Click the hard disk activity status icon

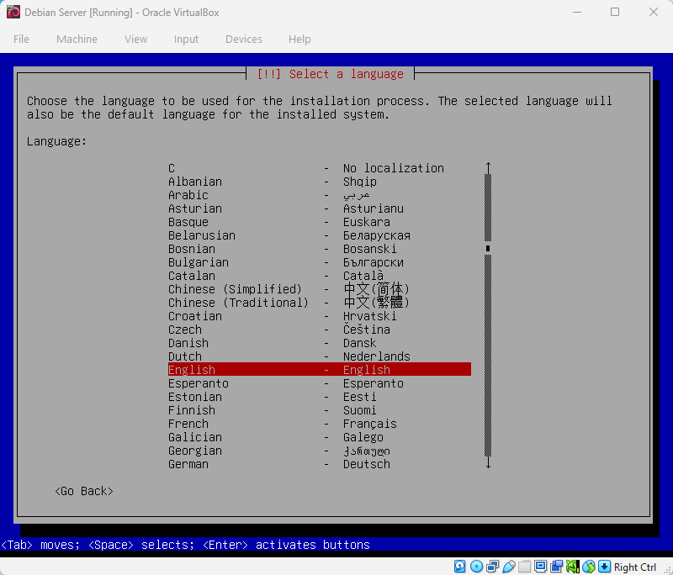[459, 566]
